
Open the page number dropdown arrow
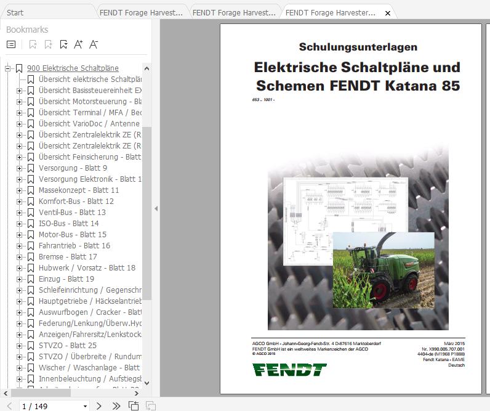[85, 406]
